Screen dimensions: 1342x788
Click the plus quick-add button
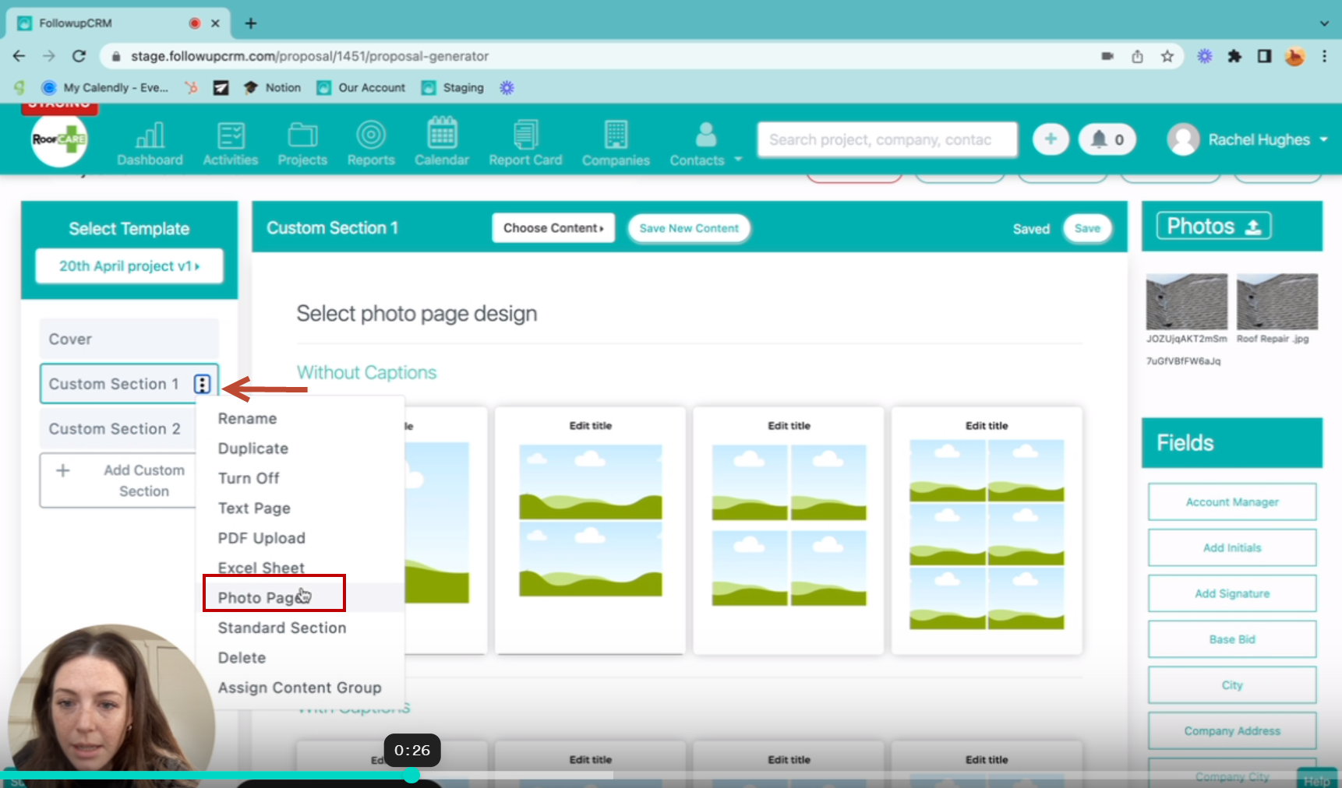[x=1051, y=139]
